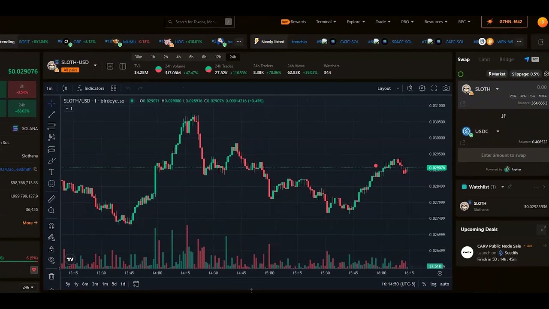Select the brush drawing tool
549x309 pixels.
coord(51,161)
